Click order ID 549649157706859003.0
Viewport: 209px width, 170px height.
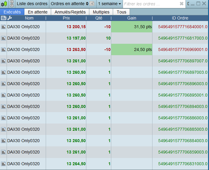tap(183, 152)
